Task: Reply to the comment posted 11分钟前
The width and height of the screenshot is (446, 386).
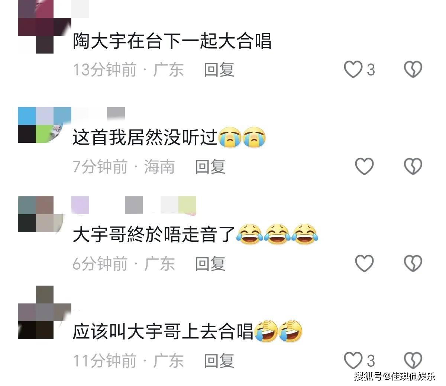Action: pyautogui.click(x=219, y=361)
